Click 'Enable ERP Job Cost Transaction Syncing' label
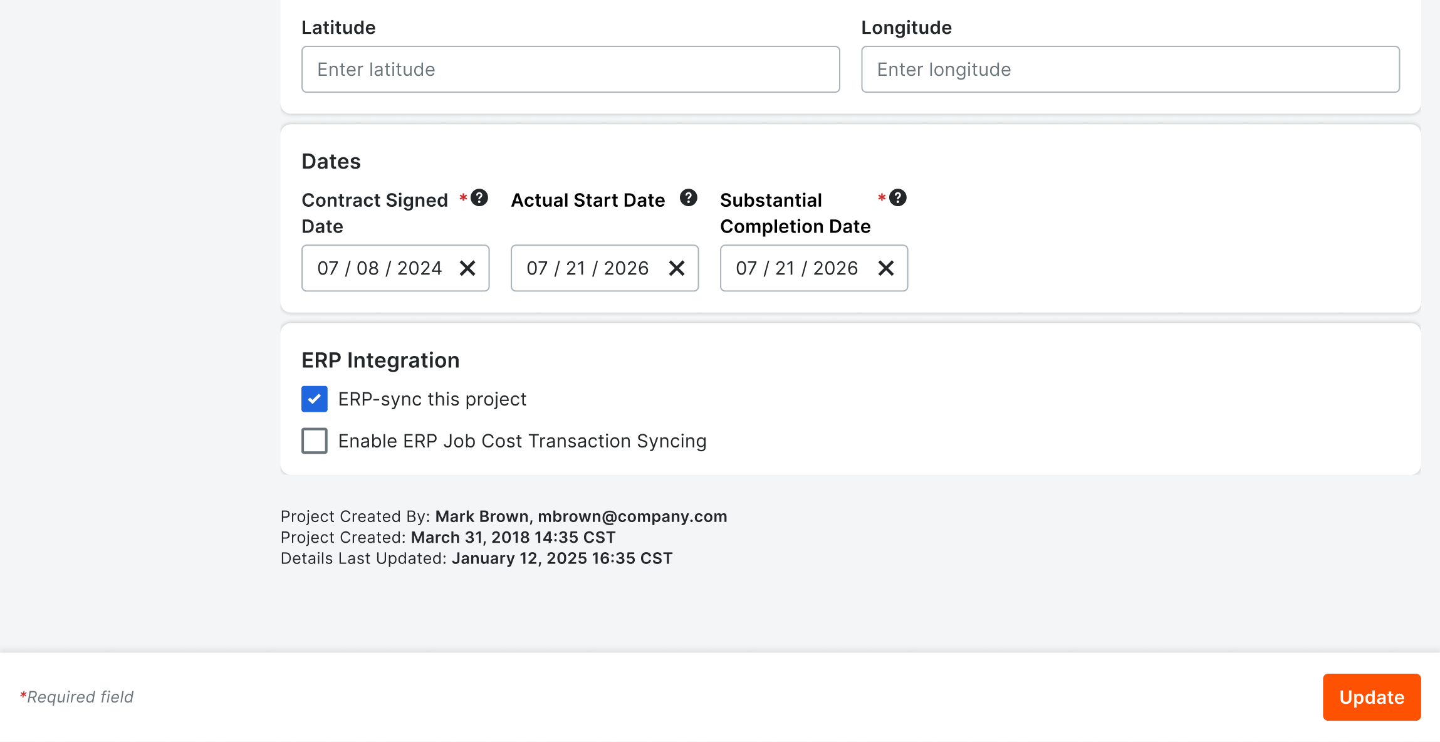 (x=522, y=441)
